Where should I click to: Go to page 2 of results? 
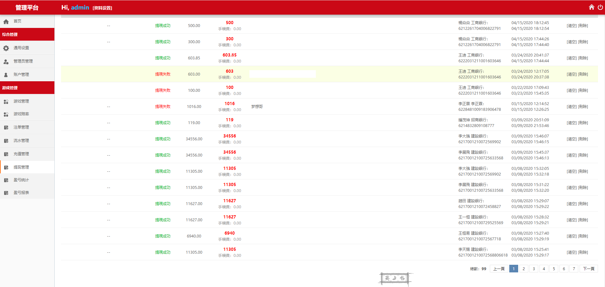(x=524, y=269)
